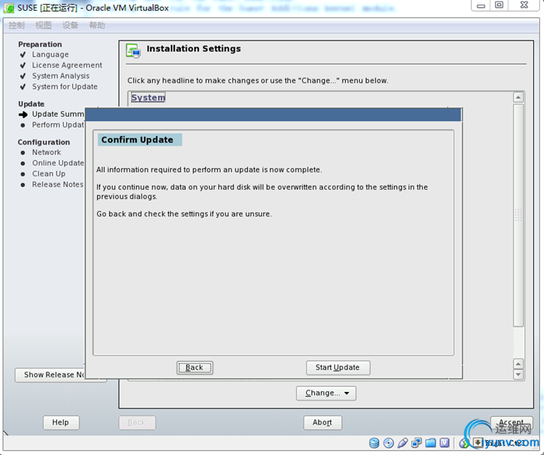Minimize the VirtualBox window
544x455 pixels.
tap(480, 5)
